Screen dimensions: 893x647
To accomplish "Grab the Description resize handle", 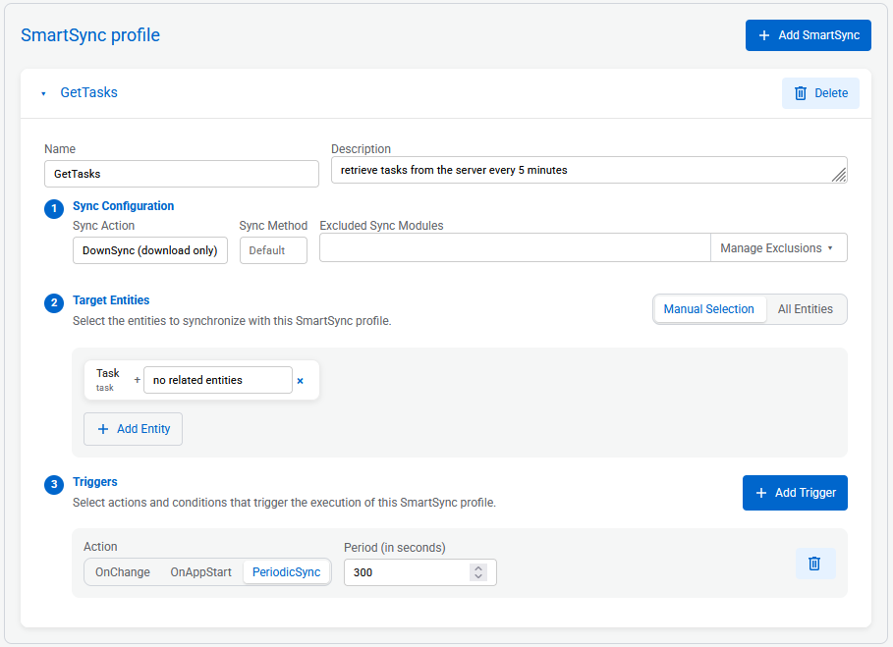I will pos(840,176).
